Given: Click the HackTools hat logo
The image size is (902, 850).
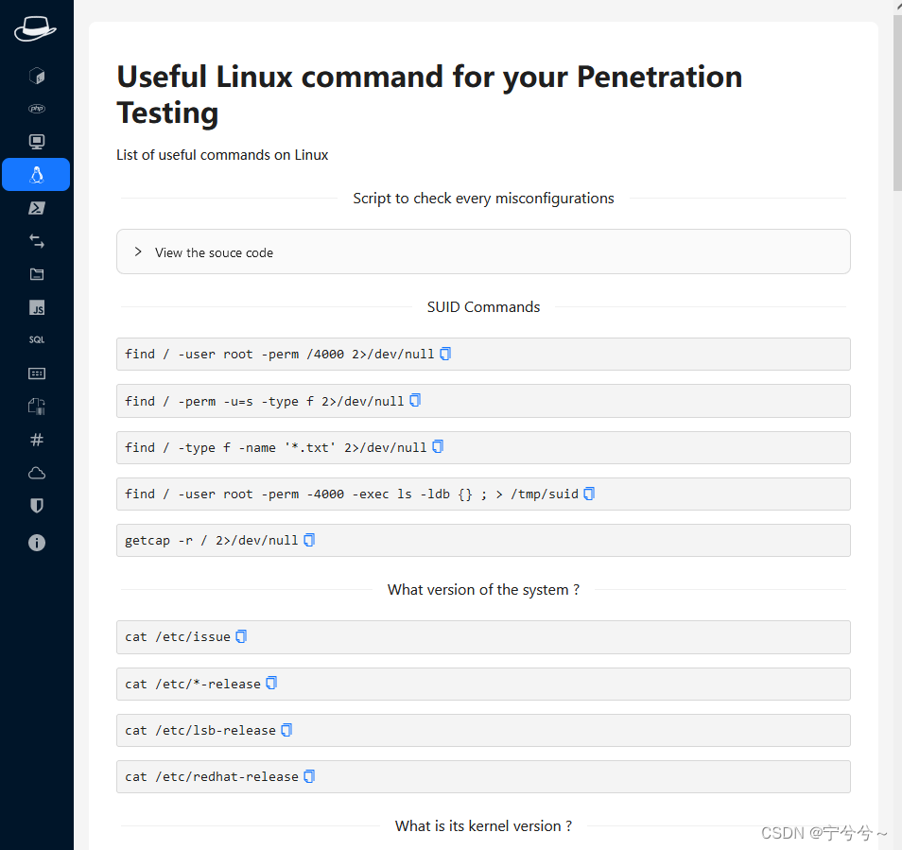Looking at the screenshot, I should point(35,28).
